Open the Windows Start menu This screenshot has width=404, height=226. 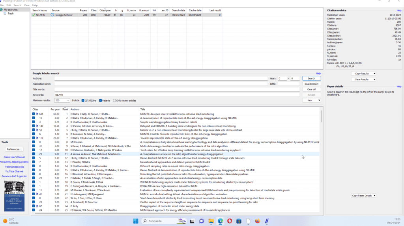(137, 221)
